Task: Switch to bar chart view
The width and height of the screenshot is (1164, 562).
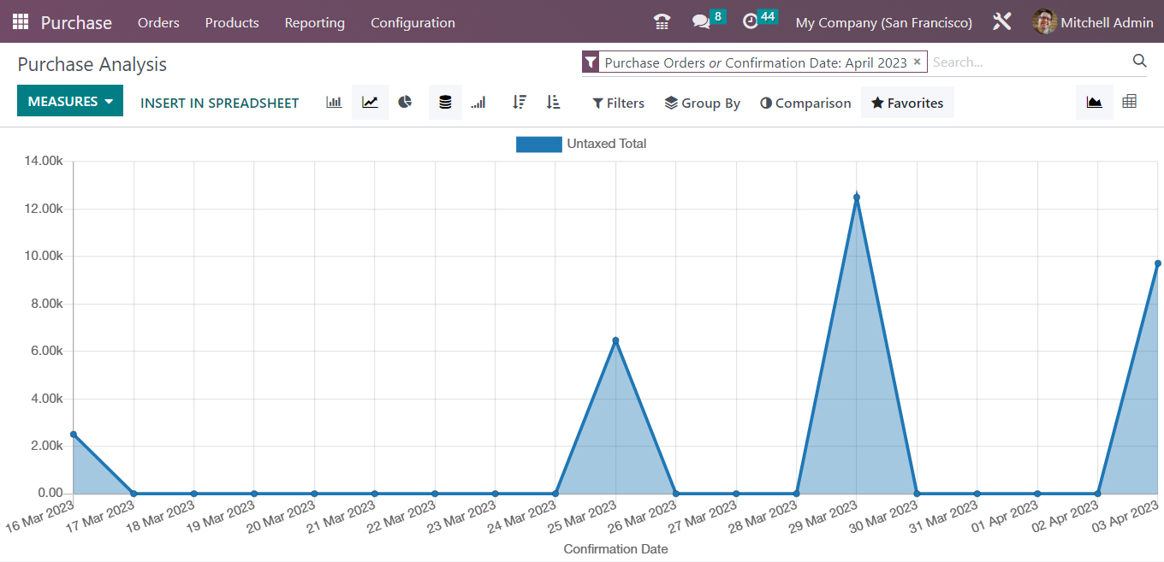Action: coord(333,102)
